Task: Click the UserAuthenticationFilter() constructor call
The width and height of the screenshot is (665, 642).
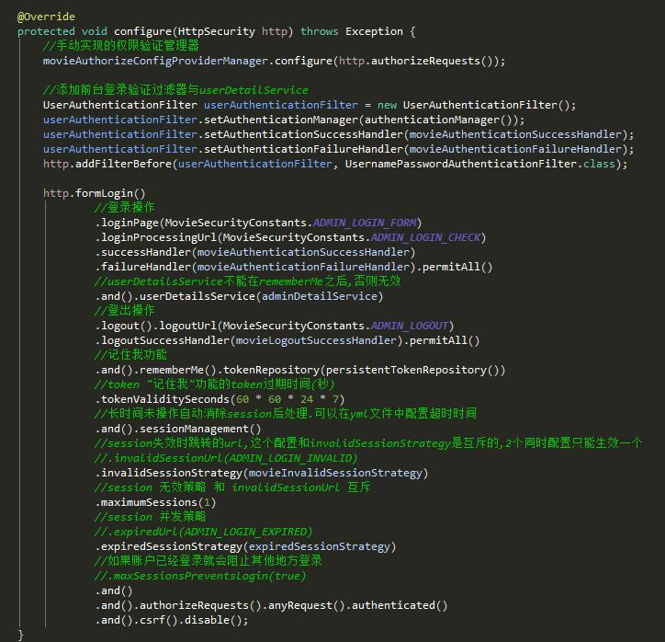Action: pyautogui.click(x=486, y=105)
